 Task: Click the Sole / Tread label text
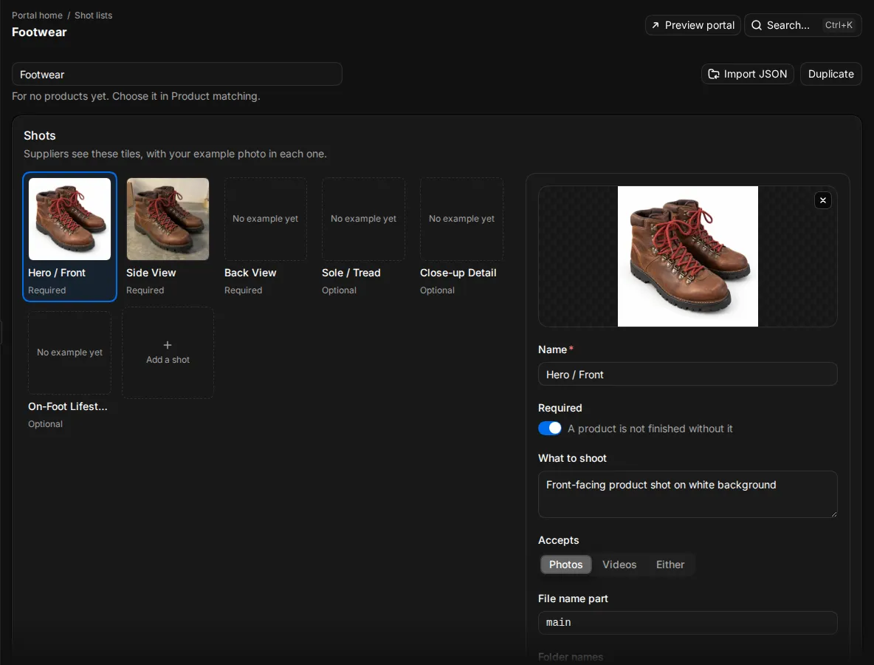tap(351, 273)
